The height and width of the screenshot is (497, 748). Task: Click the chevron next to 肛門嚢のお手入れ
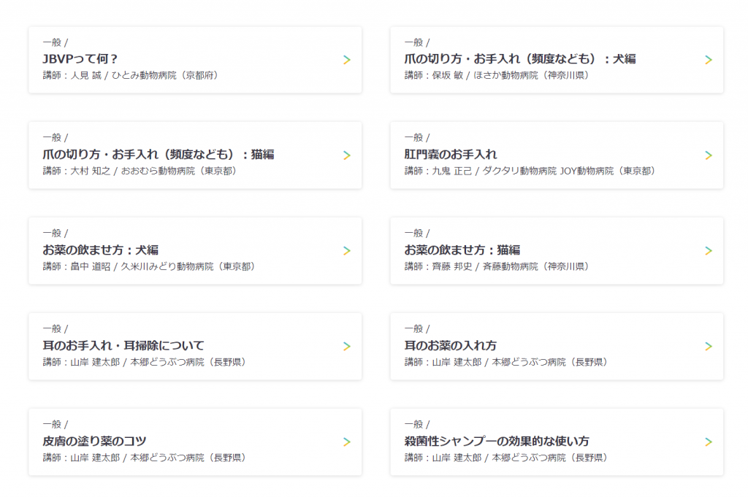pyautogui.click(x=709, y=155)
